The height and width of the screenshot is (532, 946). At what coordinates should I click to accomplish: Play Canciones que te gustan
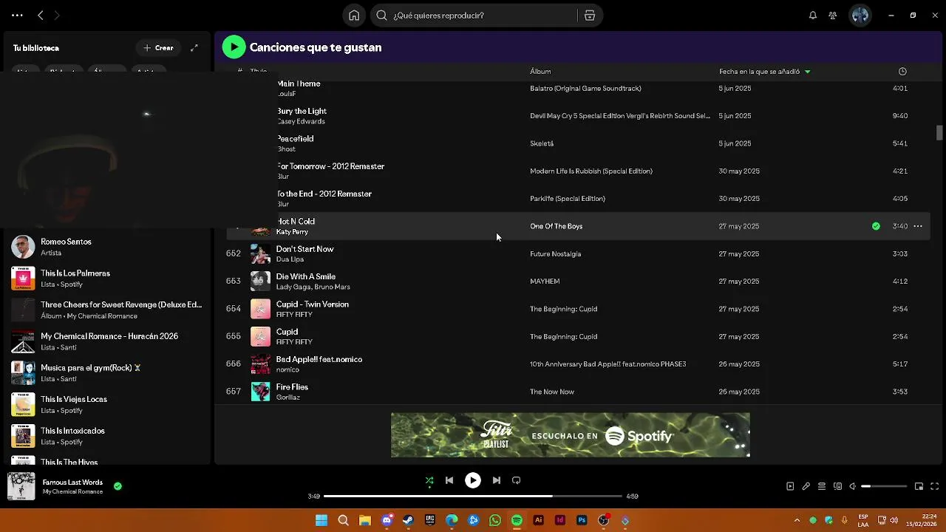click(234, 47)
